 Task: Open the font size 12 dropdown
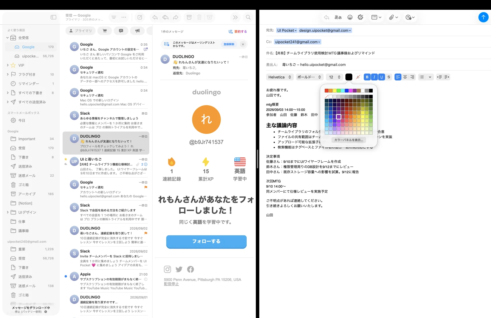(335, 77)
